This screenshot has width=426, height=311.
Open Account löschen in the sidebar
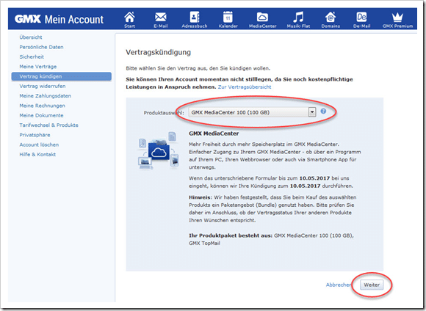tap(39, 144)
